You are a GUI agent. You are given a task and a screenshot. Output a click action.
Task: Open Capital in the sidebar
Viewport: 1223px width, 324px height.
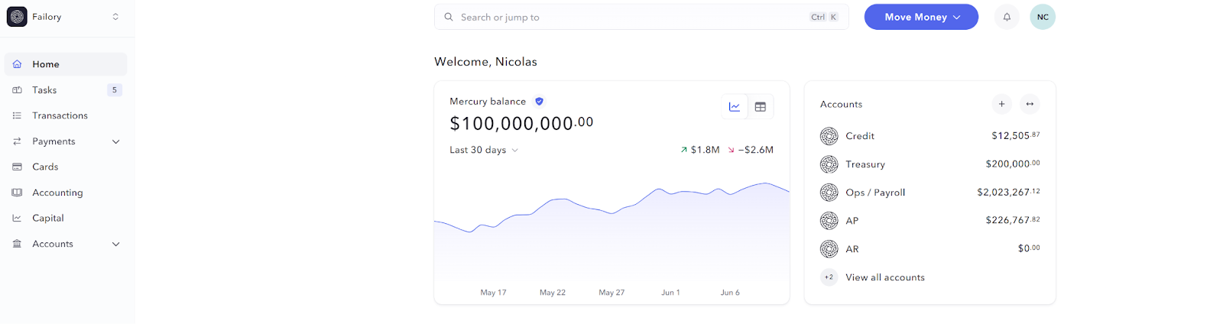click(66, 218)
